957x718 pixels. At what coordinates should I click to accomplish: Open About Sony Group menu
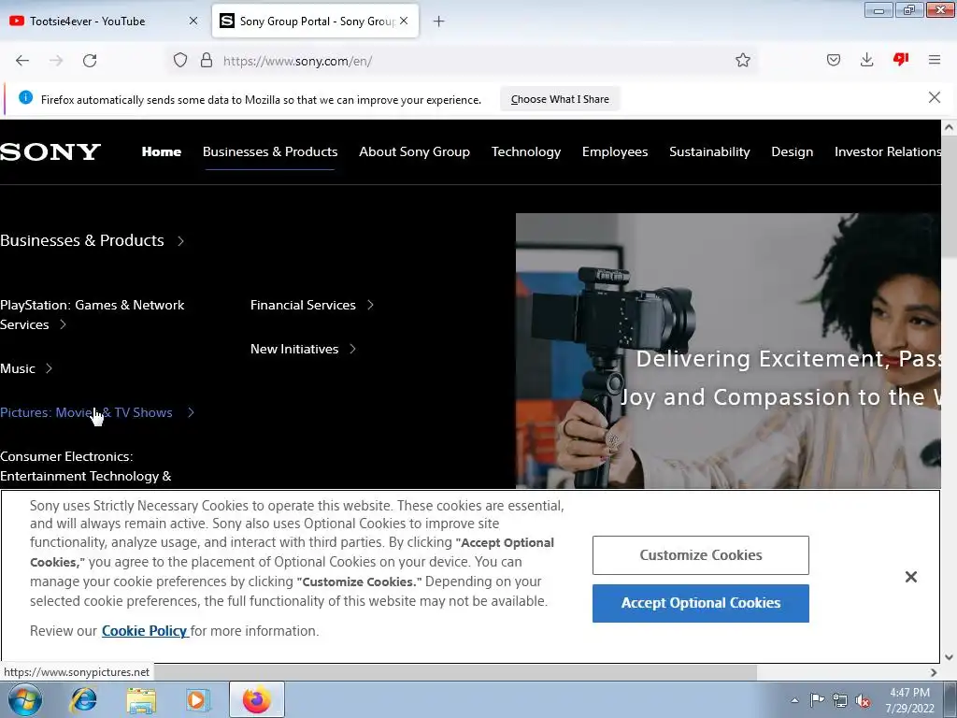click(x=414, y=151)
